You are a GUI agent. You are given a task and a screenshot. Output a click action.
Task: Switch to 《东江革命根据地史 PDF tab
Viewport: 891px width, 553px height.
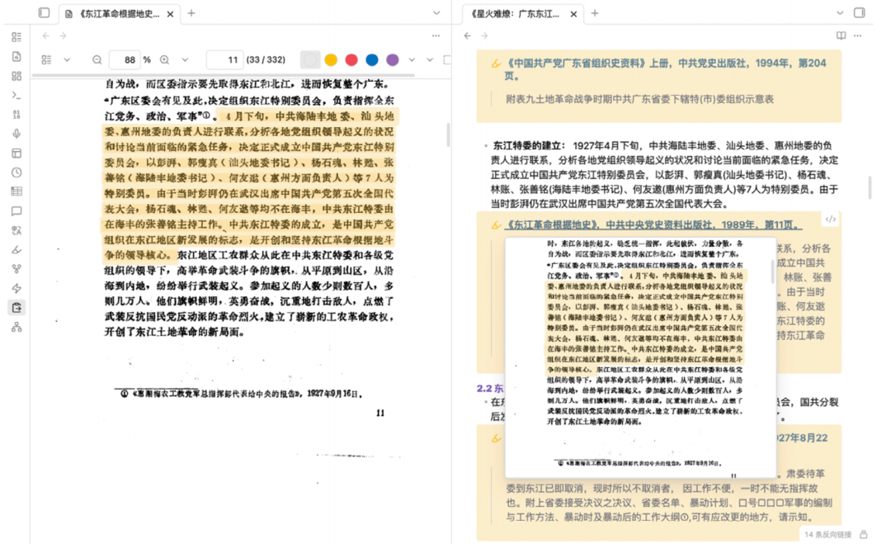[x=120, y=14]
